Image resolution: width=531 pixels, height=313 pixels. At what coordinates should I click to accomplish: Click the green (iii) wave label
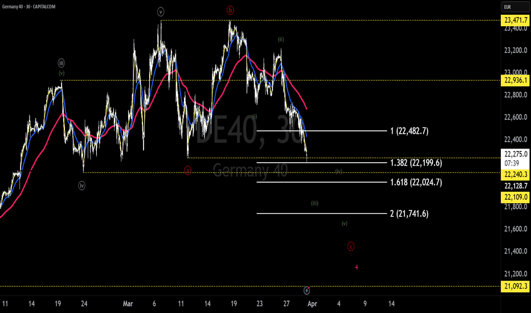(x=314, y=203)
